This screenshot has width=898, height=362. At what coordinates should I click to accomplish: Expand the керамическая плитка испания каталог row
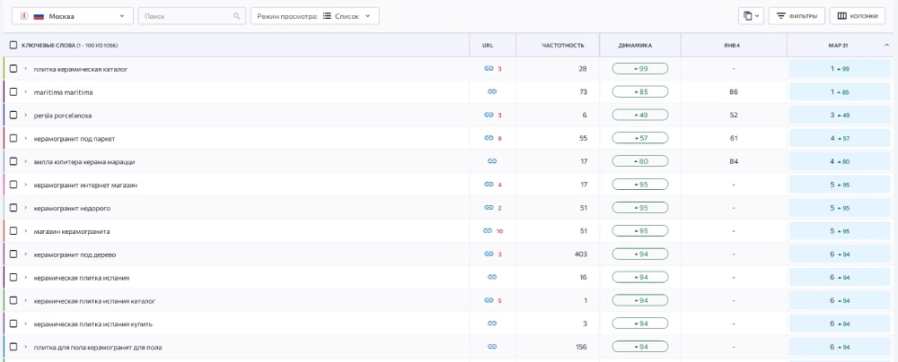click(26, 300)
